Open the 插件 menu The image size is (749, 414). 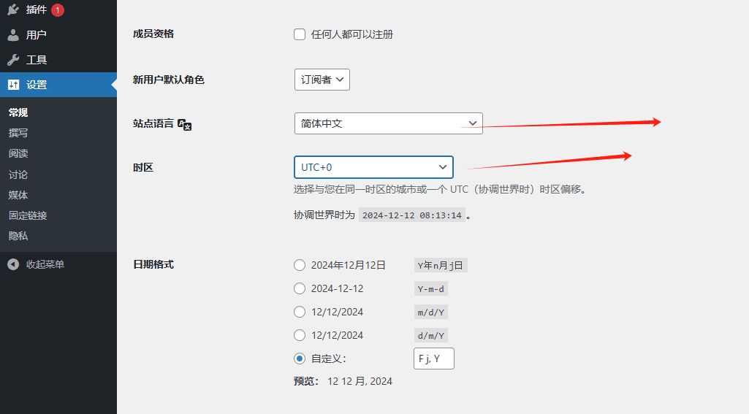click(58, 9)
